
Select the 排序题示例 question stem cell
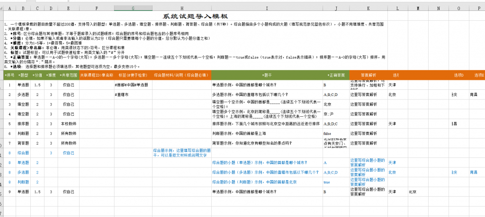pos(267,124)
